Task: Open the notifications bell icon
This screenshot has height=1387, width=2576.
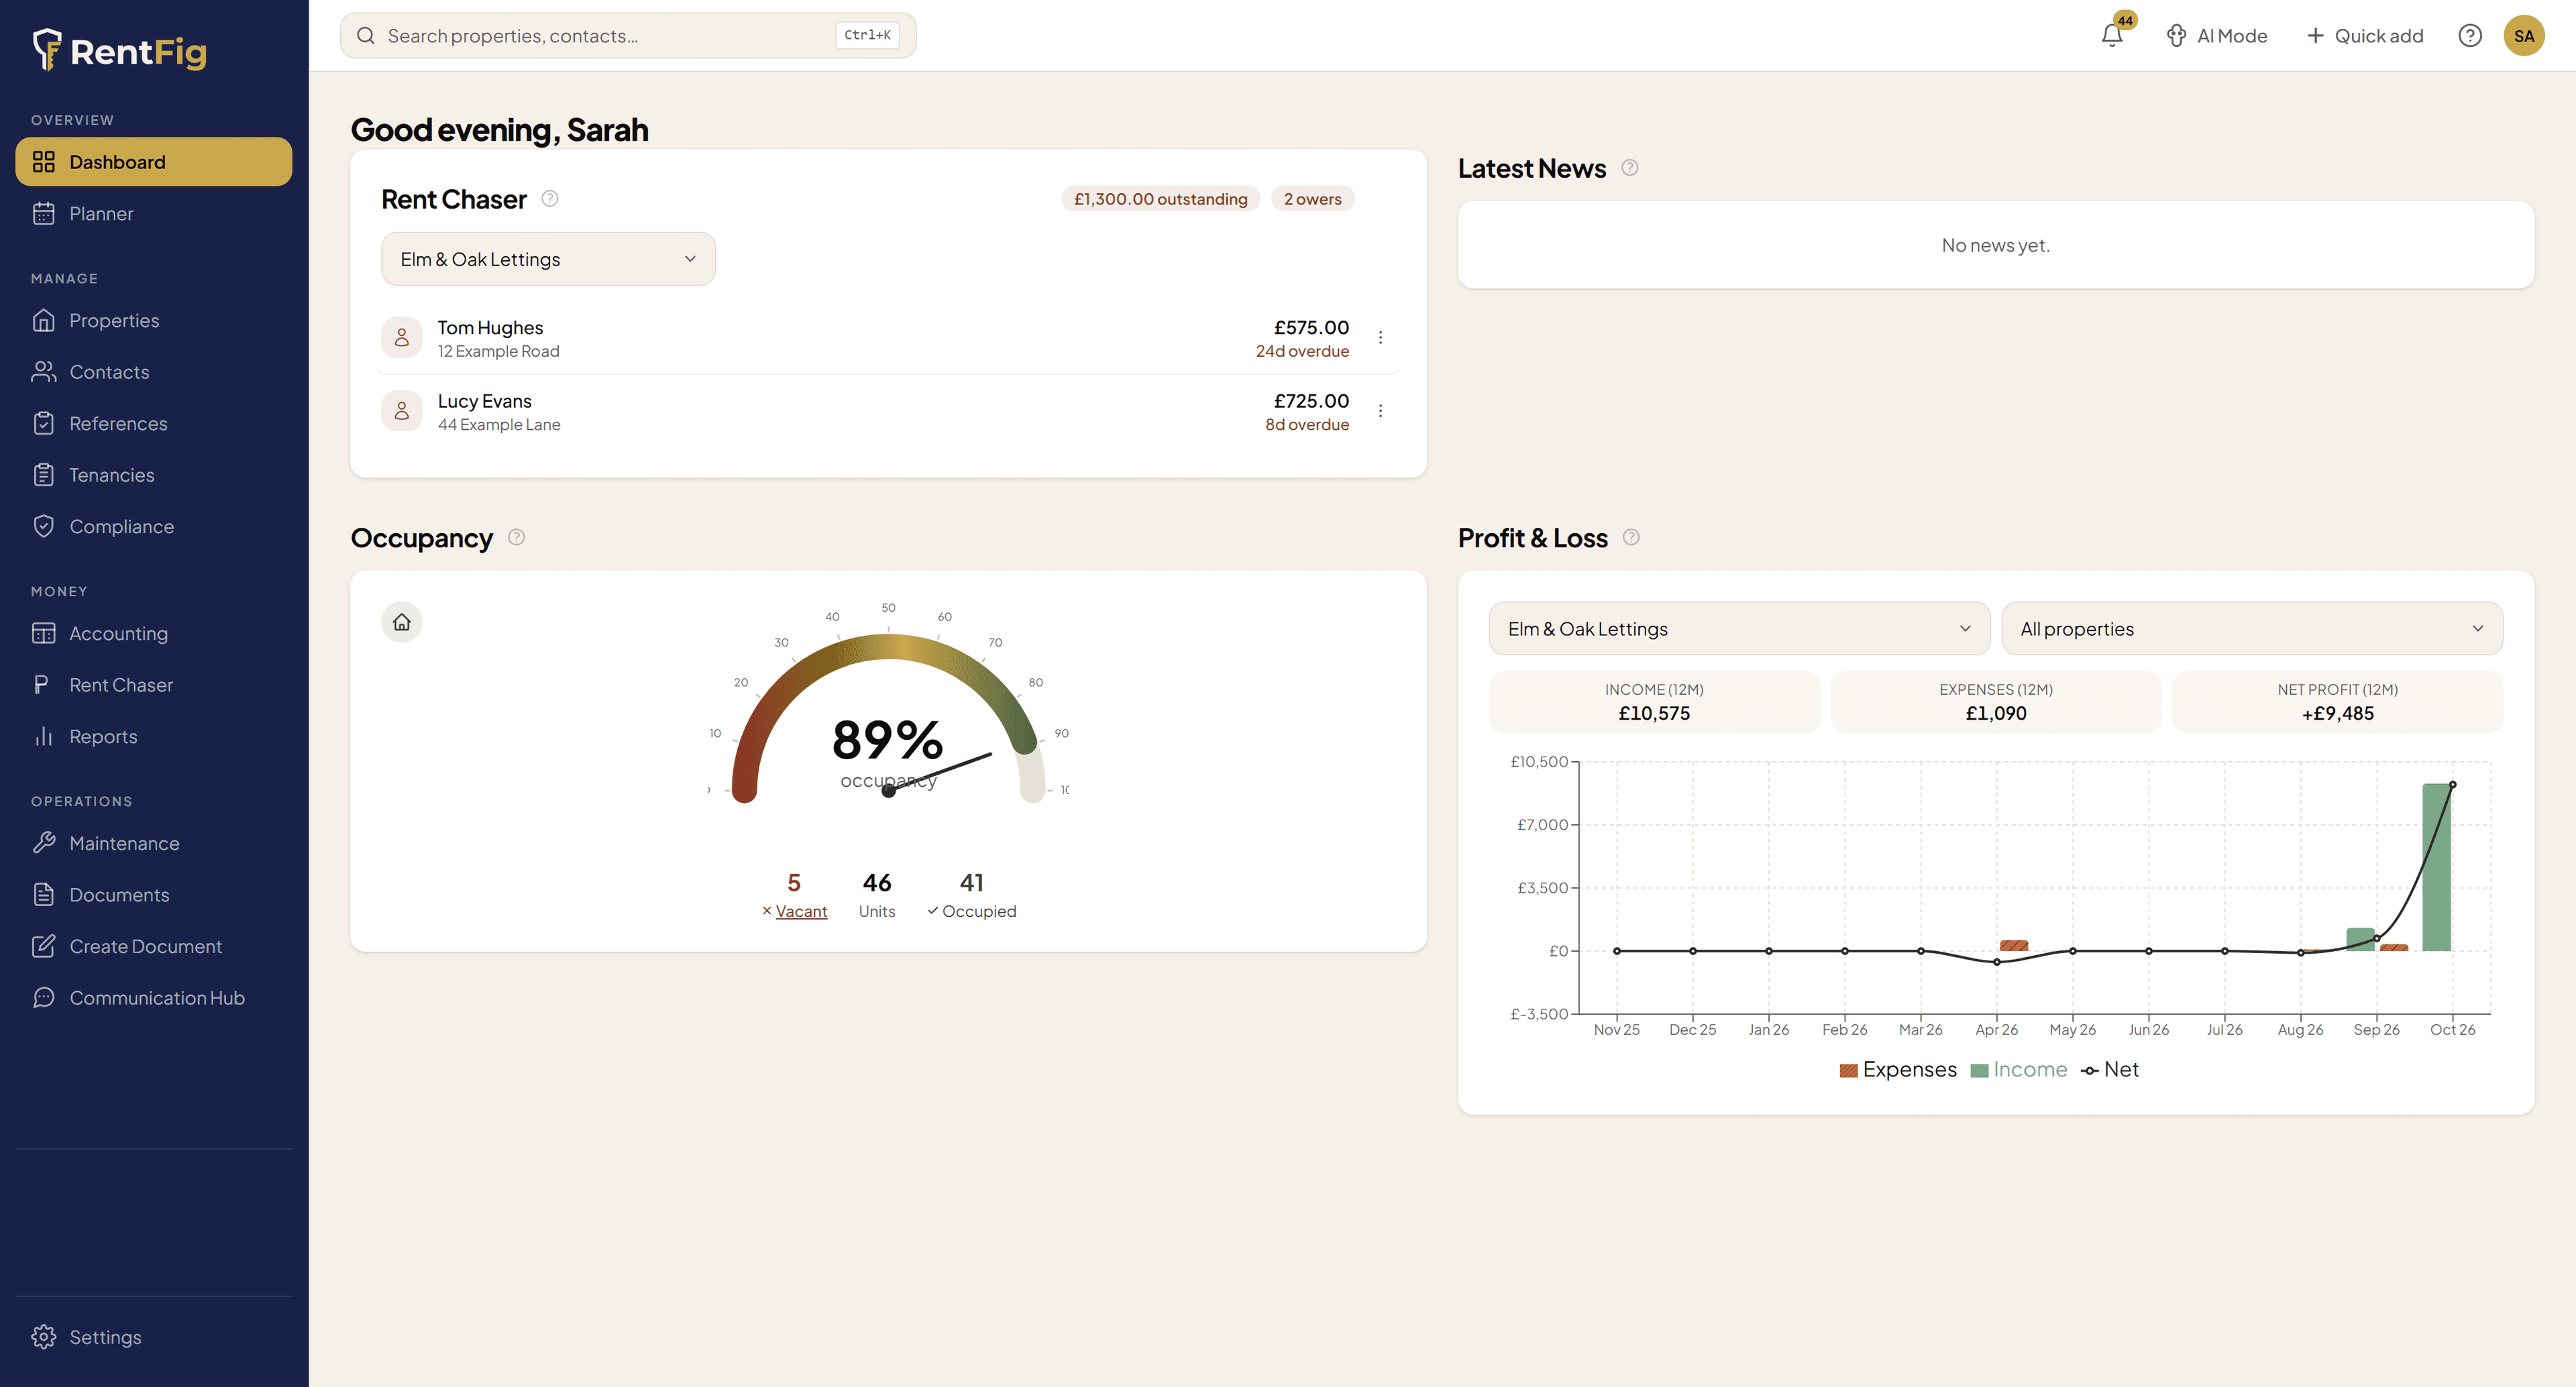Action: 2111,36
